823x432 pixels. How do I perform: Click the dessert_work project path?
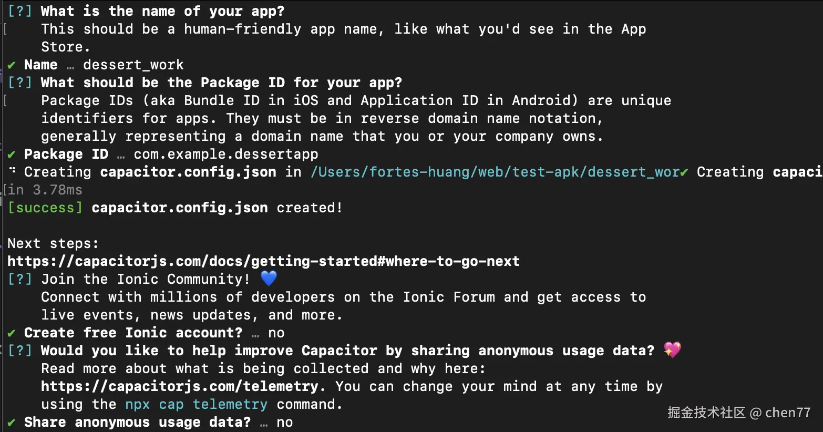495,172
